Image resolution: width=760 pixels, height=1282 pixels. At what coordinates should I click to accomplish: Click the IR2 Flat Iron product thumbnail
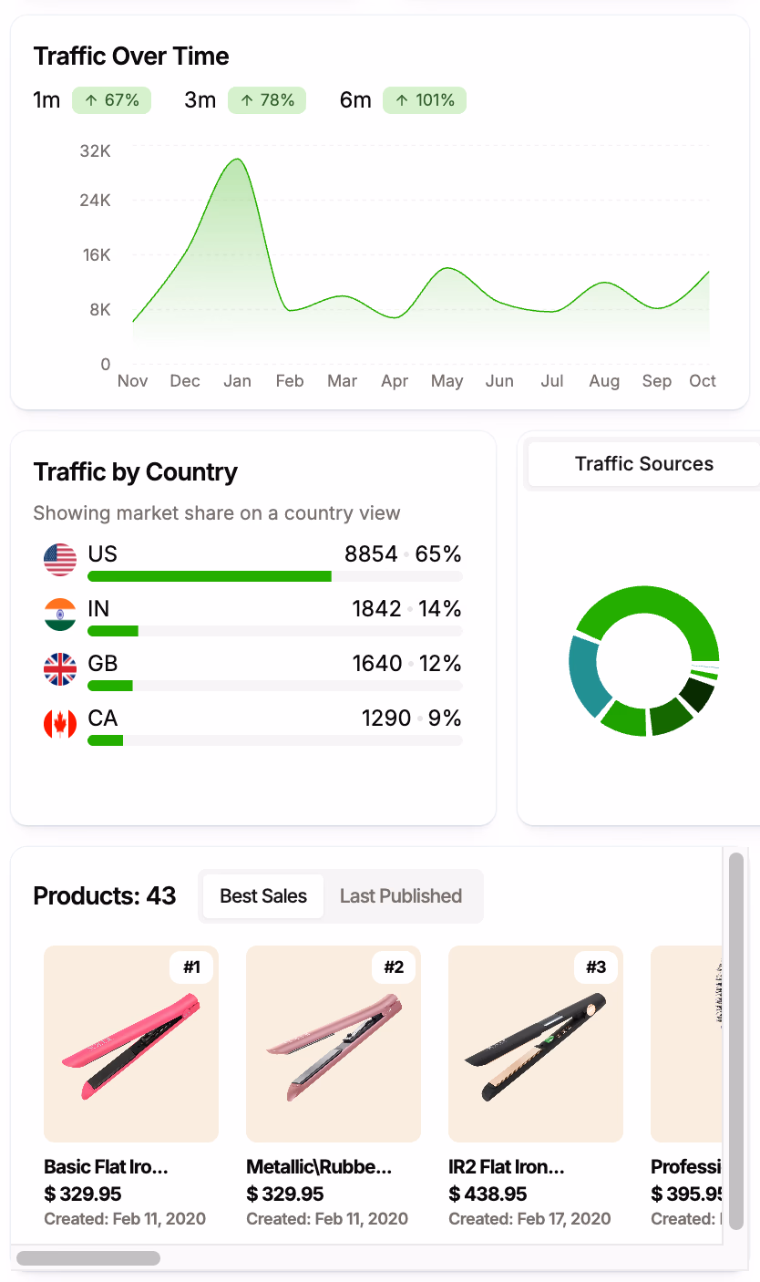535,1044
